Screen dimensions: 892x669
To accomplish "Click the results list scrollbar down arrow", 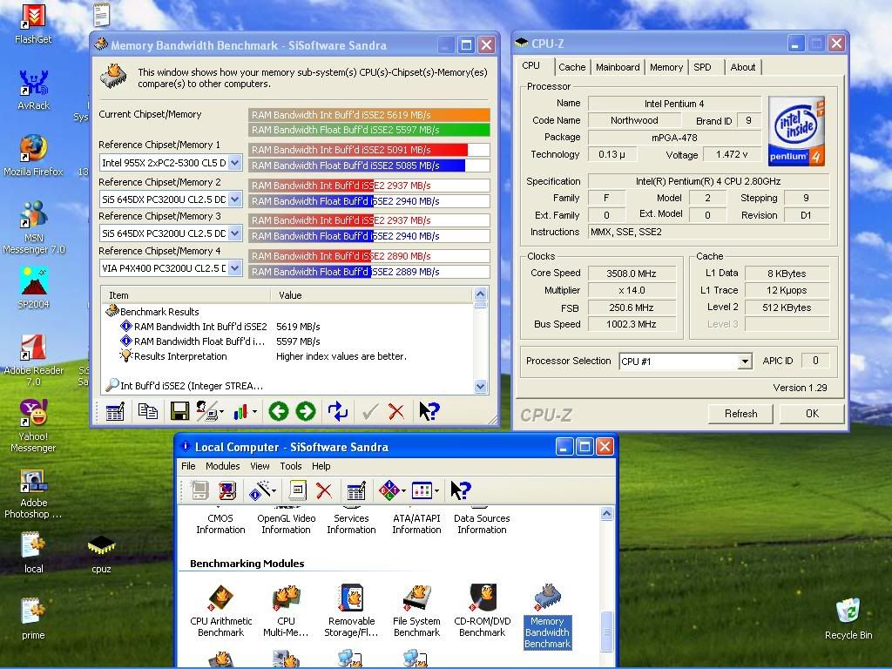I will [x=480, y=381].
